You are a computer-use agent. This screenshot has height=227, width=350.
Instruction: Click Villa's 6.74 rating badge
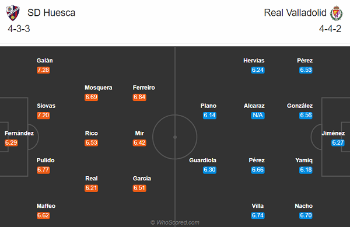[258, 215]
